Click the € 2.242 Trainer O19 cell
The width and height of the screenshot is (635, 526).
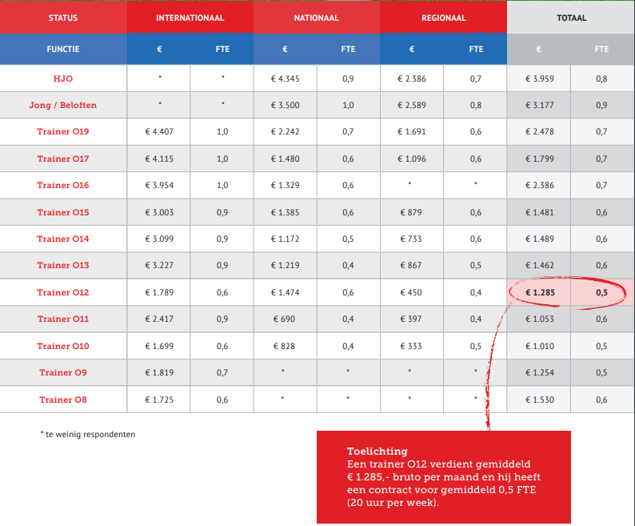coord(285,131)
